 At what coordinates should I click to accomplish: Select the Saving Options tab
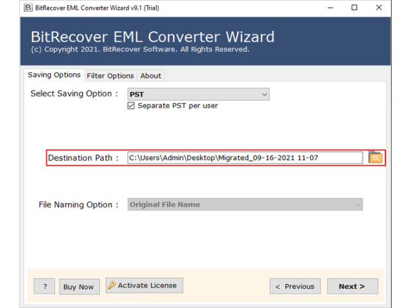(x=55, y=75)
